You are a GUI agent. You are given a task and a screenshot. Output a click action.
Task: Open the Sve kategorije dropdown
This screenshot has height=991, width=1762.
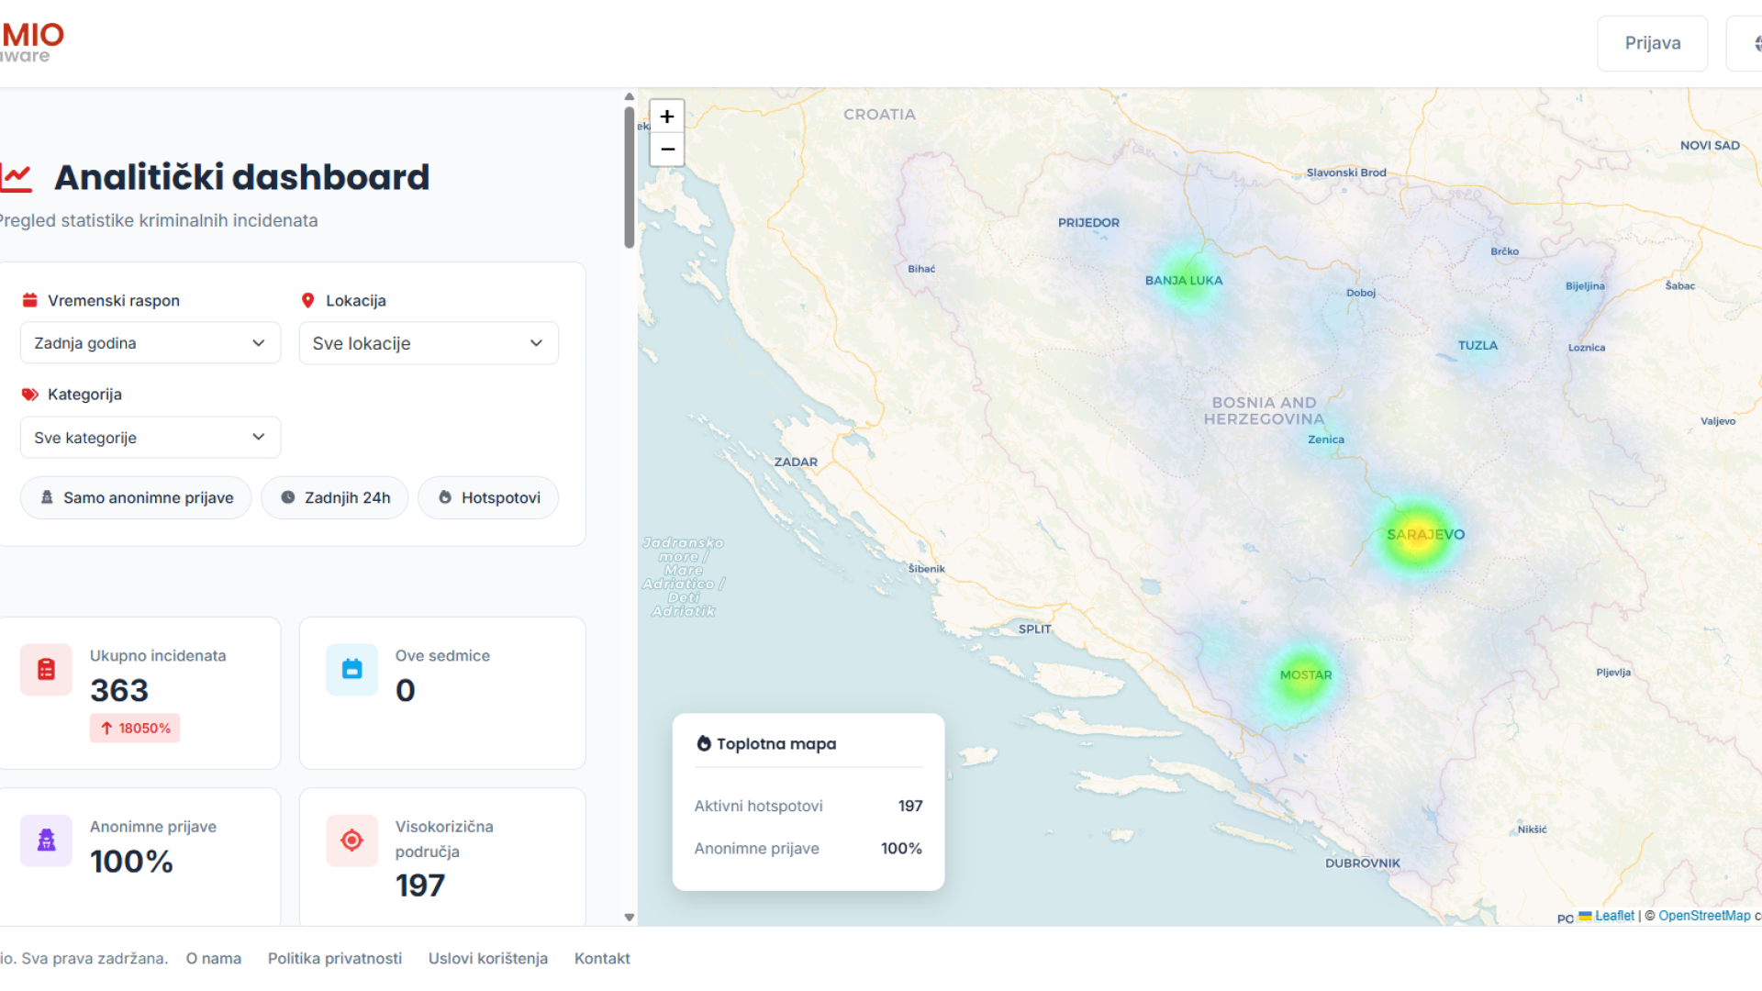[151, 438]
